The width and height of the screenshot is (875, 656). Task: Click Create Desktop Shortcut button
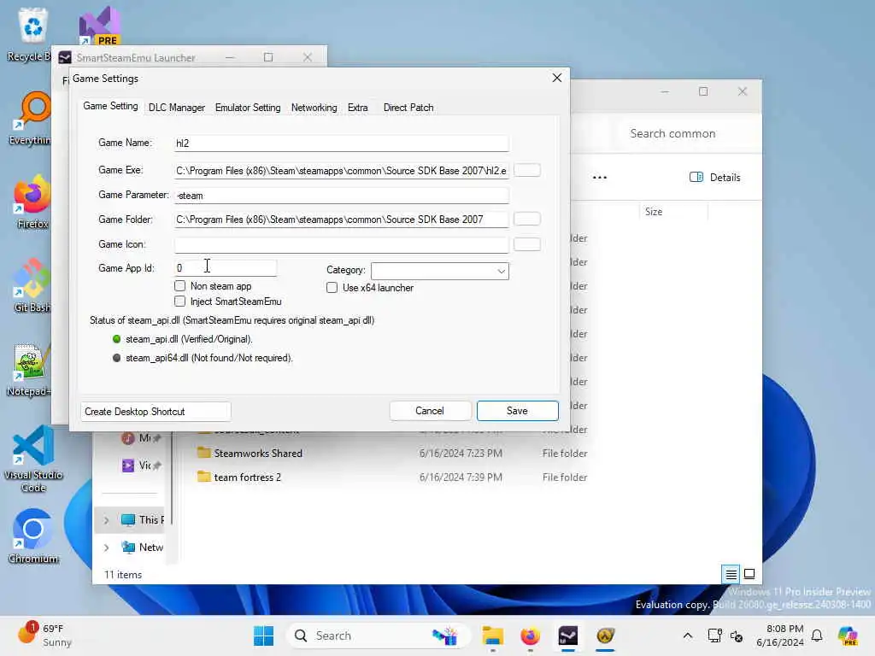[156, 412]
